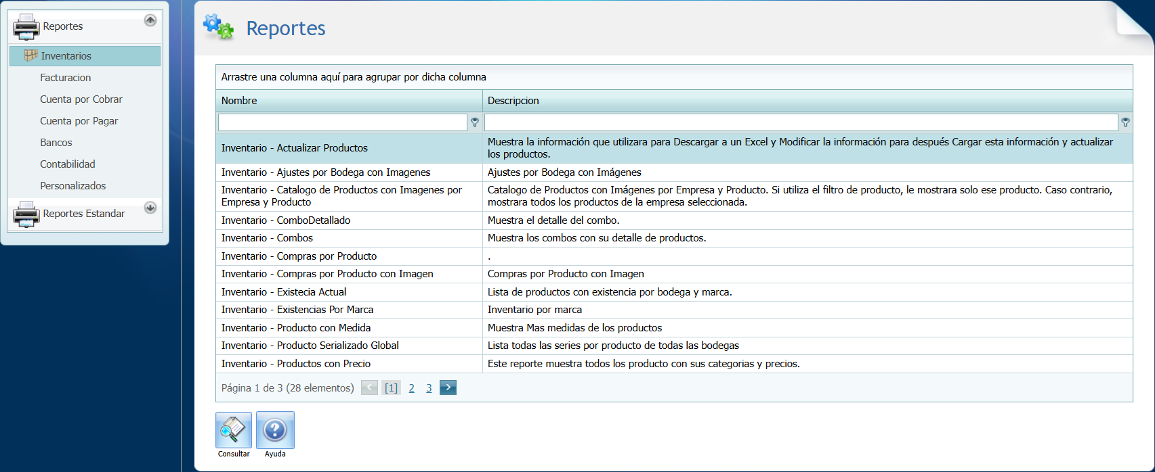Image resolution: width=1155 pixels, height=472 pixels.
Task: Select Inventario - Ajustes por Bodega con Imagenes
Action: 674,172
